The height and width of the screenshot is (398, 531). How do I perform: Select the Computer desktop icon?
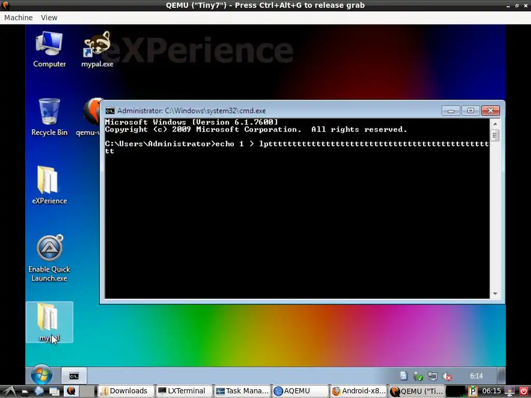[49, 49]
